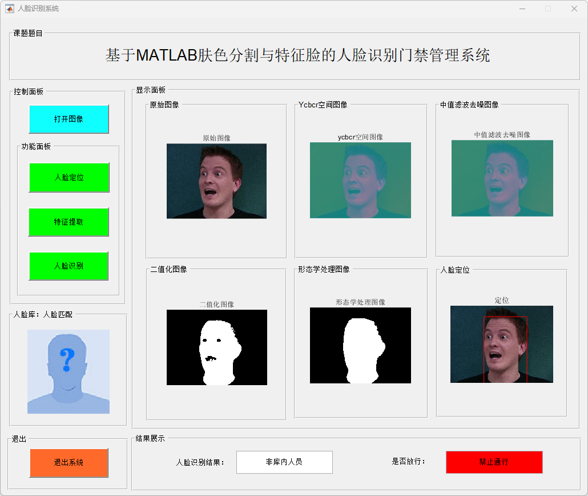Viewport: 588px width, 496px height.
Task: Click the 人脸库：人脸匹配 panel title
Action: (x=43, y=315)
